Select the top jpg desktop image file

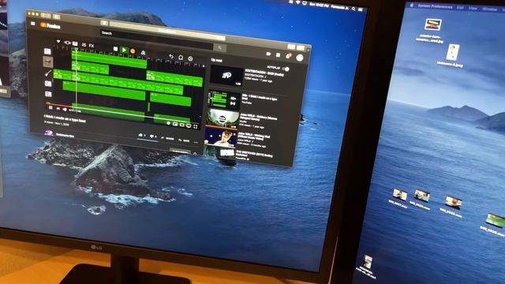pos(432,30)
